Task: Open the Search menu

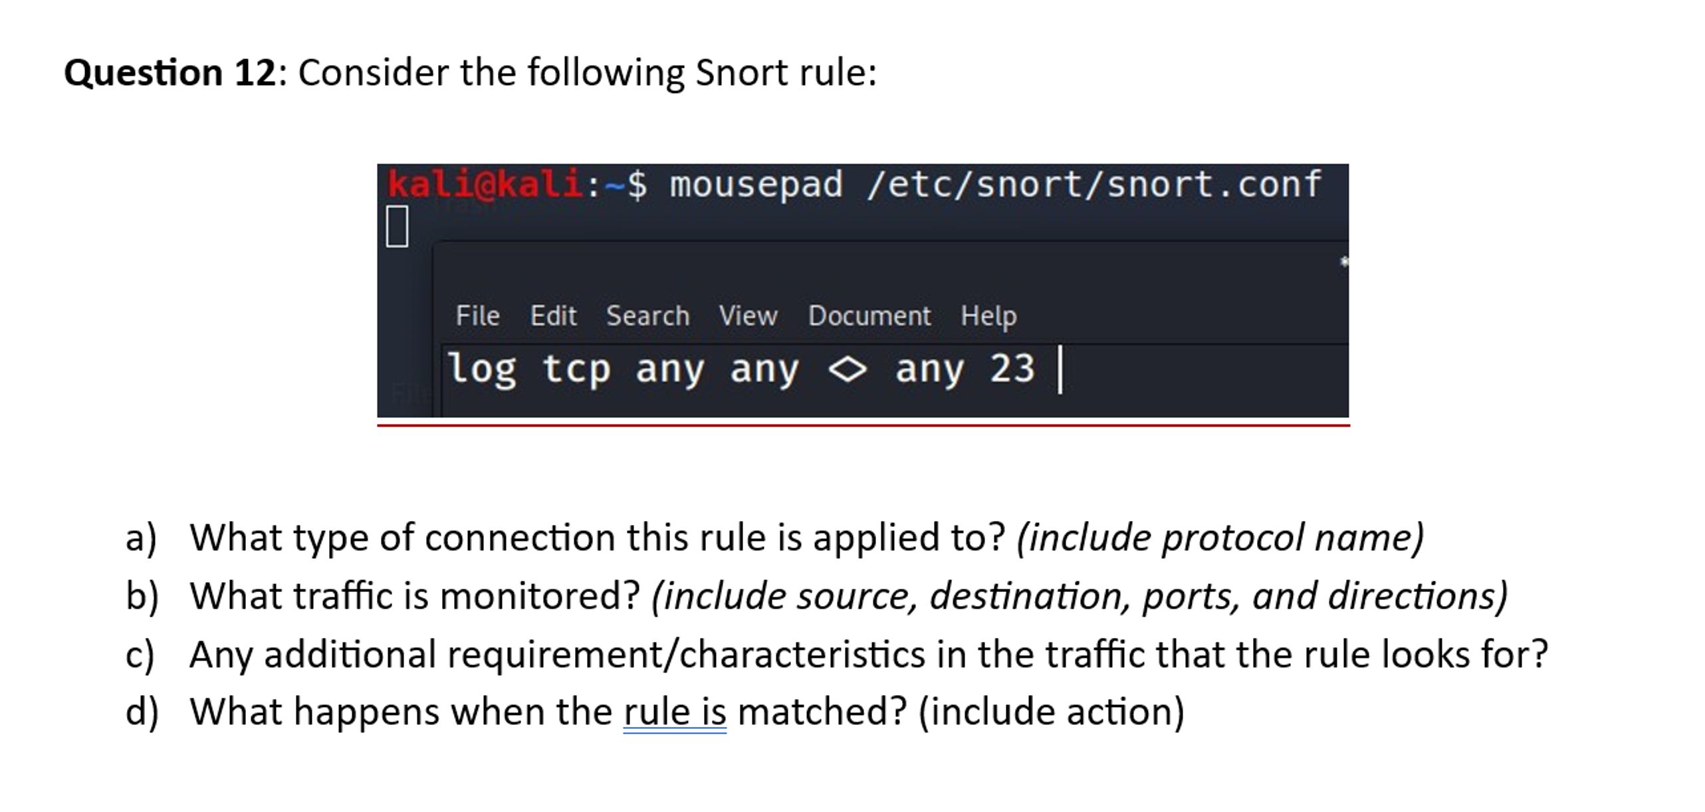Action: tap(648, 315)
